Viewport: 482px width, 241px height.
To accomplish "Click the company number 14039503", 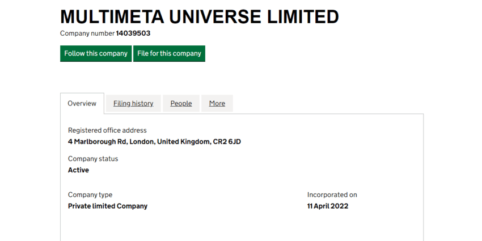I will point(133,33).
